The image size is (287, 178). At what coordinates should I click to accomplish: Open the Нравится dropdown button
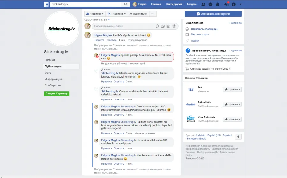[95, 14]
